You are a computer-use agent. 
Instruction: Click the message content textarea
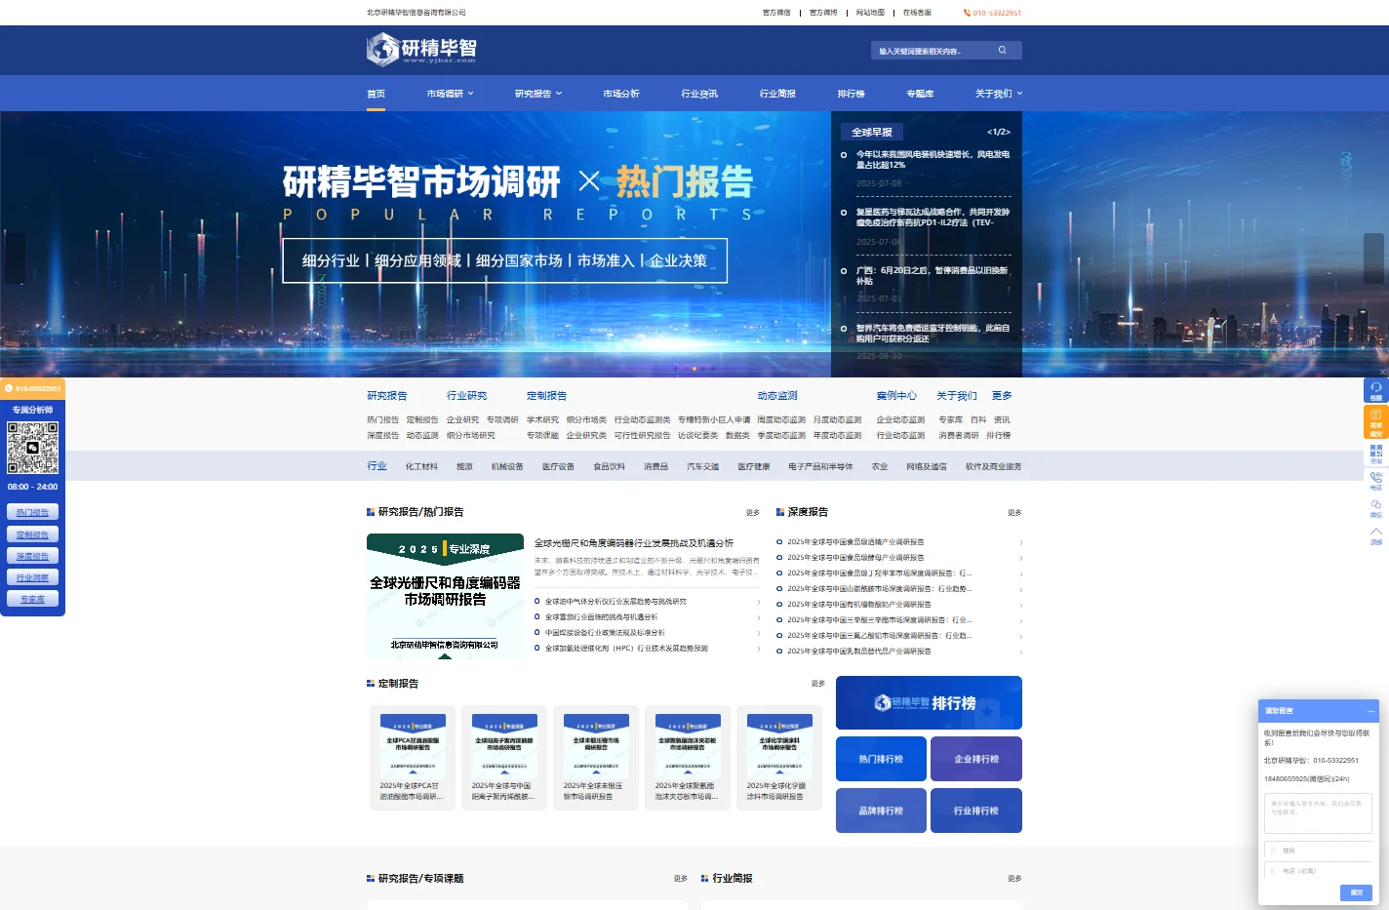pos(1318,812)
